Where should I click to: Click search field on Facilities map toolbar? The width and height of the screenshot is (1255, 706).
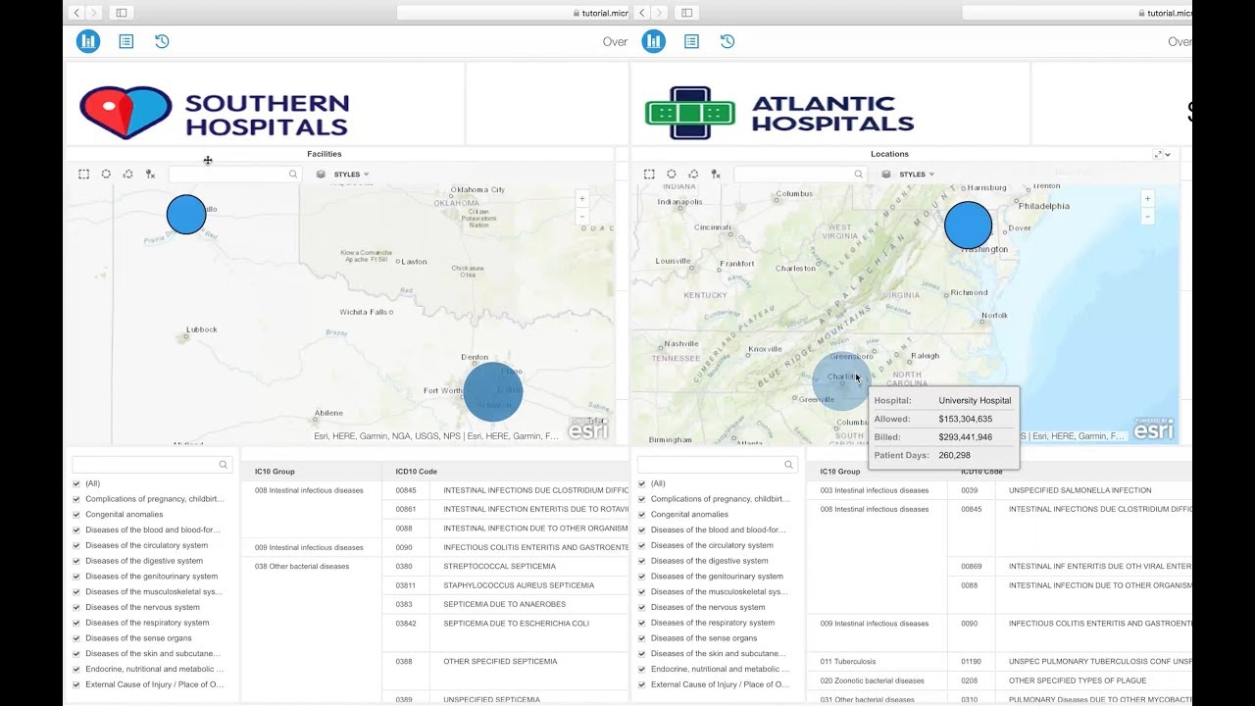pyautogui.click(x=234, y=174)
